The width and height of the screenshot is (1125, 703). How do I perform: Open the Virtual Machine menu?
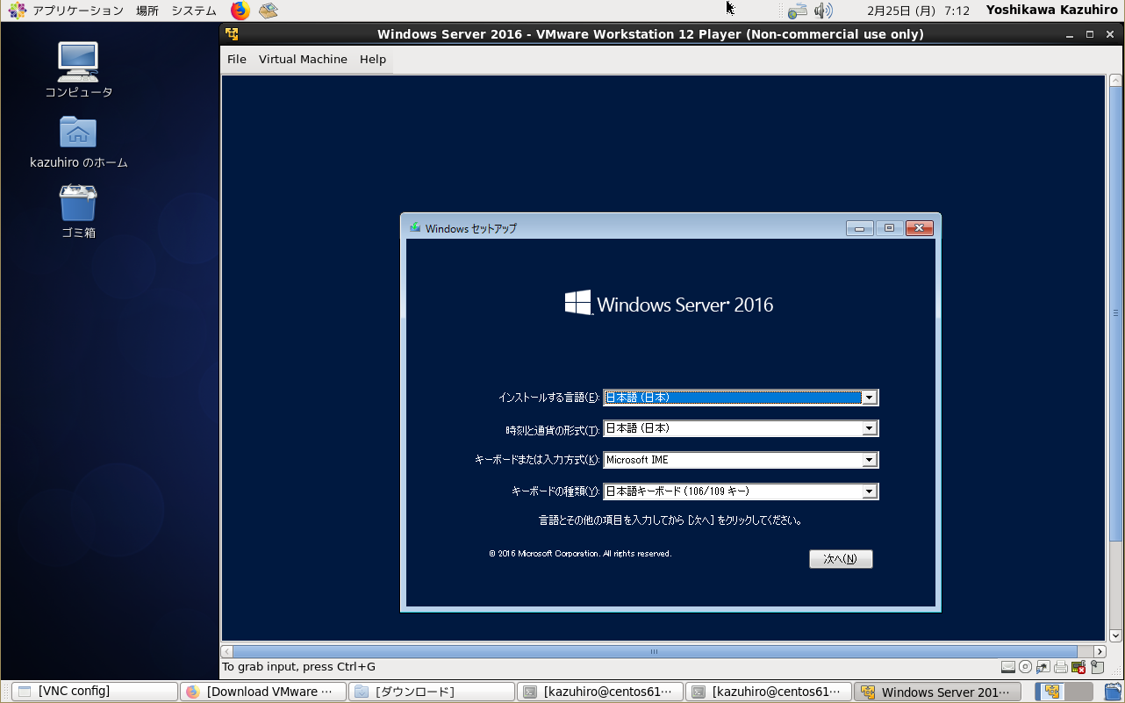pos(303,59)
